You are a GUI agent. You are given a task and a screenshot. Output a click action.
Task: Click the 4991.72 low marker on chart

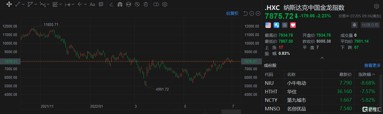pos(162,89)
